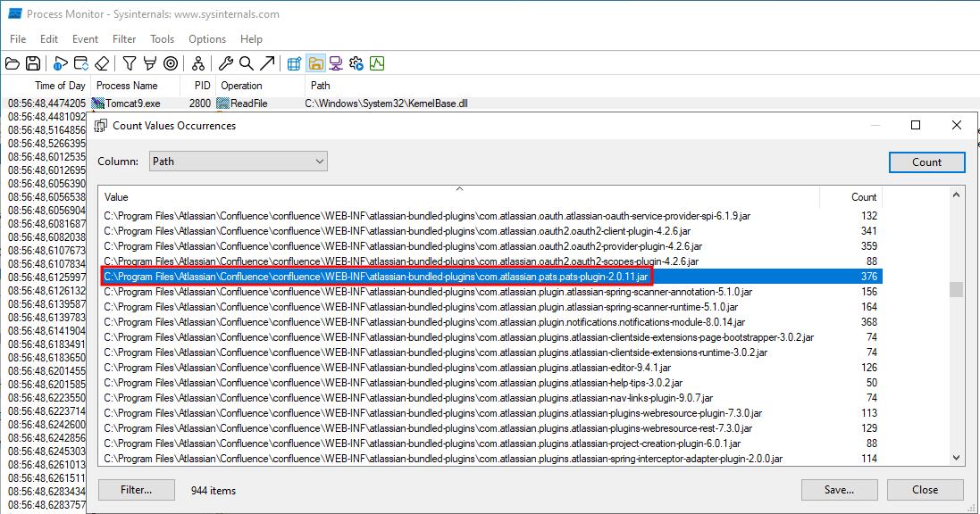The image size is (980, 514).
Task: Click the Tomcat9.exe process icon
Action: point(97,104)
